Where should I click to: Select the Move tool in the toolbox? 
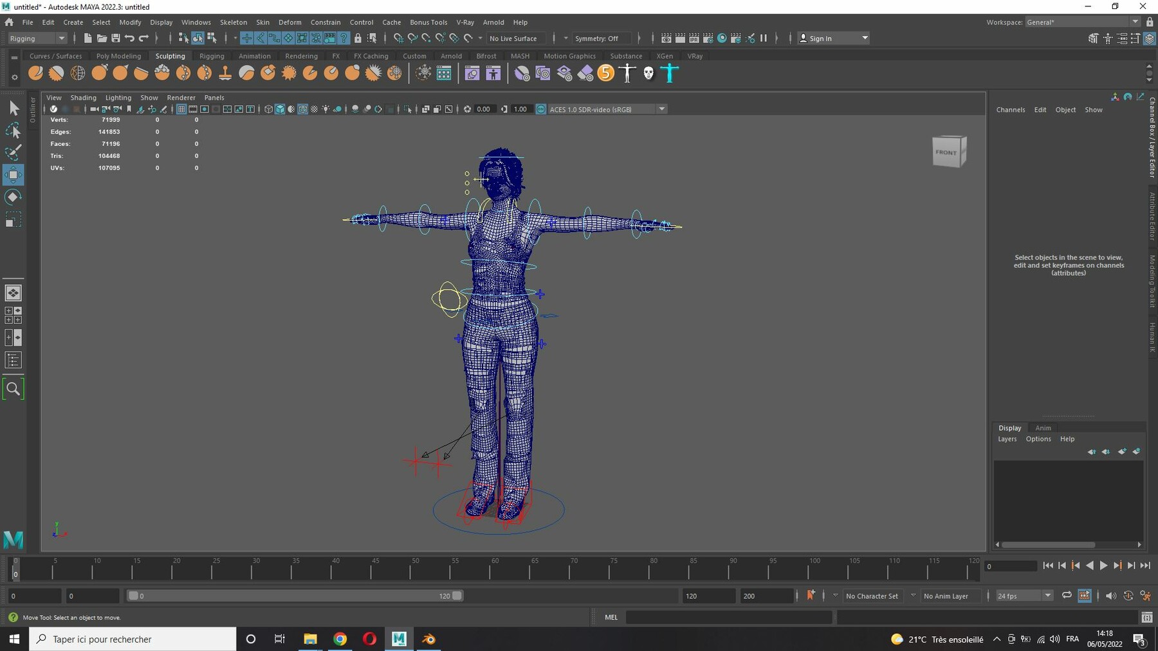point(13,175)
